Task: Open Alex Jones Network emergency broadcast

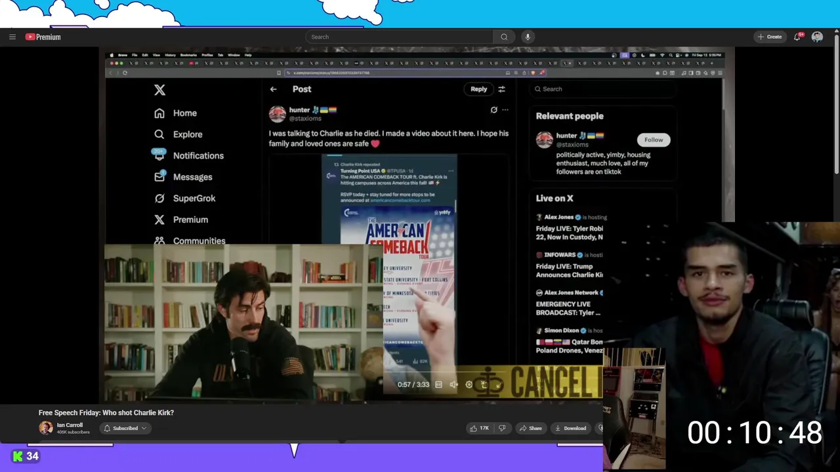Action: click(x=570, y=303)
